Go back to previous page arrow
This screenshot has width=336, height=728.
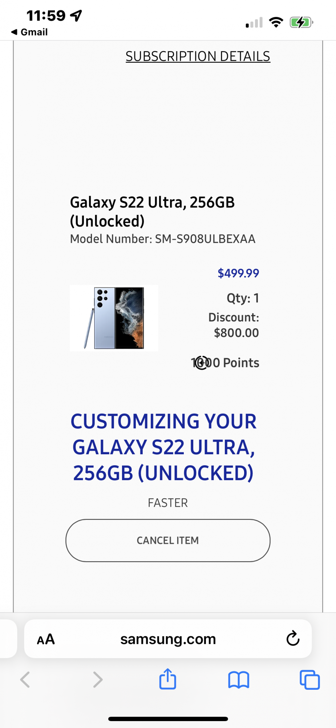25,680
